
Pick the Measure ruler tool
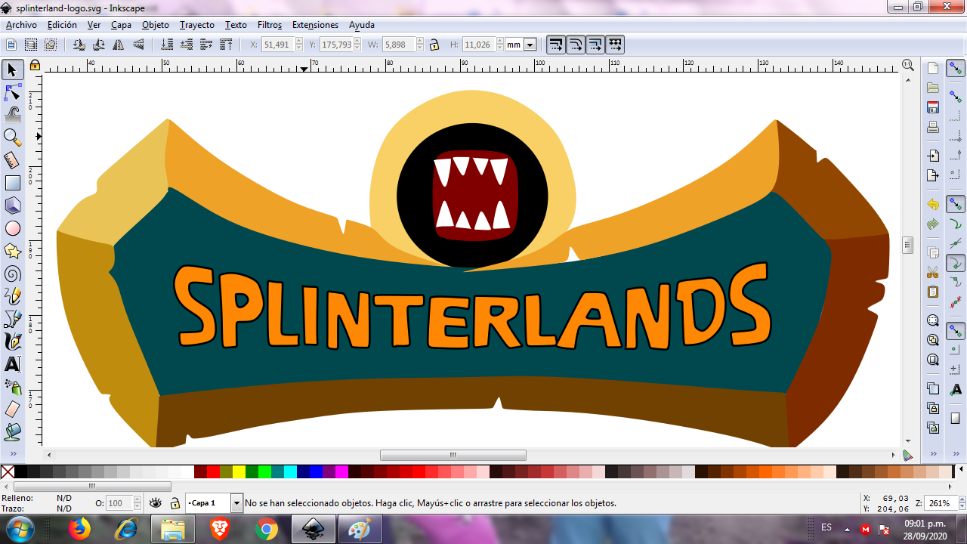pos(12,160)
